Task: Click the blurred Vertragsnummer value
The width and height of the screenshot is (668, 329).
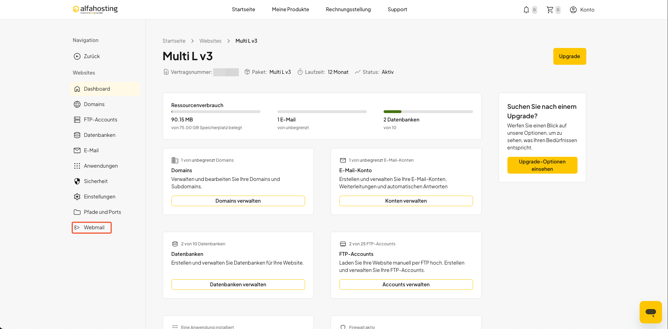Action: point(226,72)
